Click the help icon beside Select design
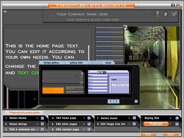 (x=42, y=124)
